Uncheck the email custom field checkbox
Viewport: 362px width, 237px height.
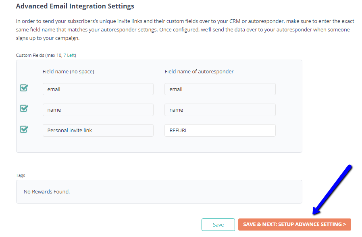point(24,88)
